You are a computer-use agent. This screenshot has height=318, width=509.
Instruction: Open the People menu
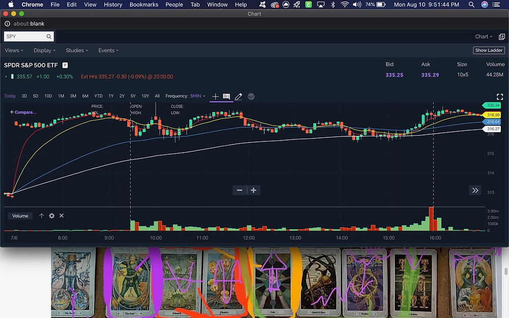coord(174,5)
